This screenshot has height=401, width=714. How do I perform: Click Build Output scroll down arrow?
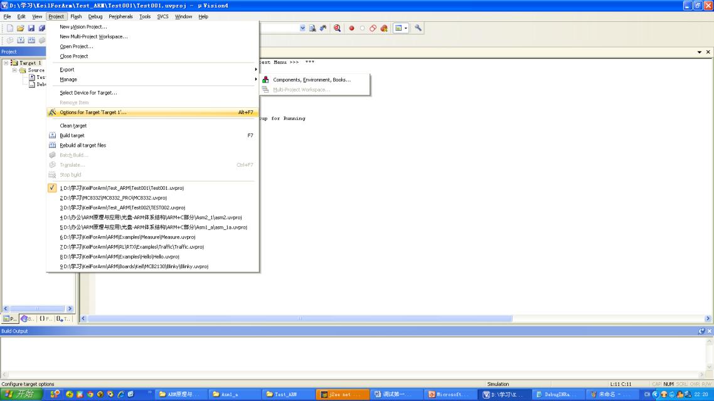(710, 367)
